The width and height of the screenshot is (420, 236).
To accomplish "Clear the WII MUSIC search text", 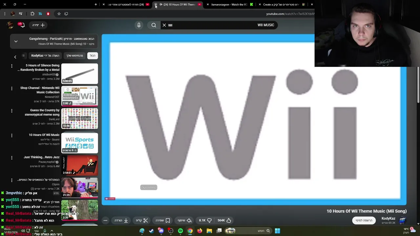I will pos(164,25).
